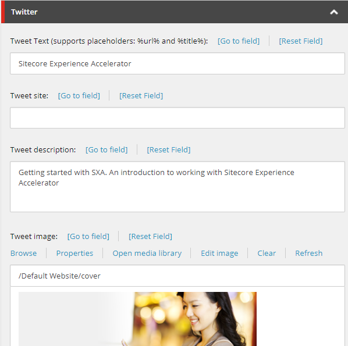Reset Field link for Tweet site
The height and width of the screenshot is (346, 348).
[141, 95]
